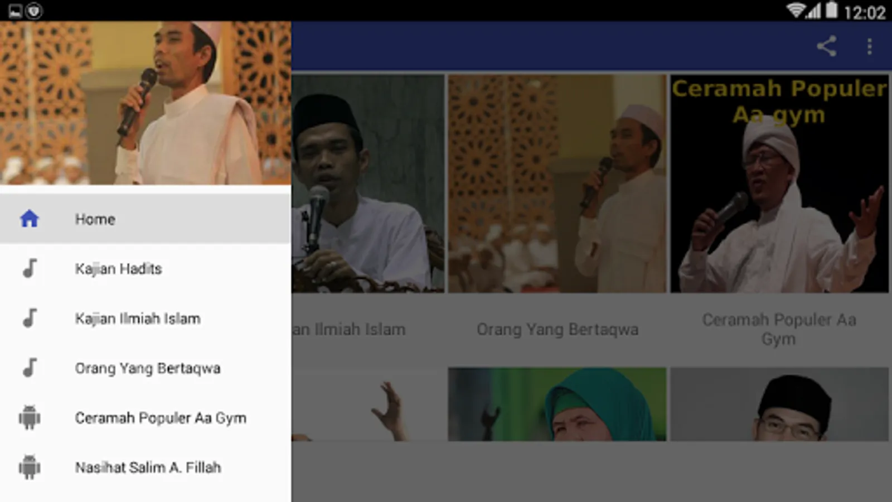The height and width of the screenshot is (502, 892).
Task: Select Home in the navigation drawer
Action: pos(146,219)
